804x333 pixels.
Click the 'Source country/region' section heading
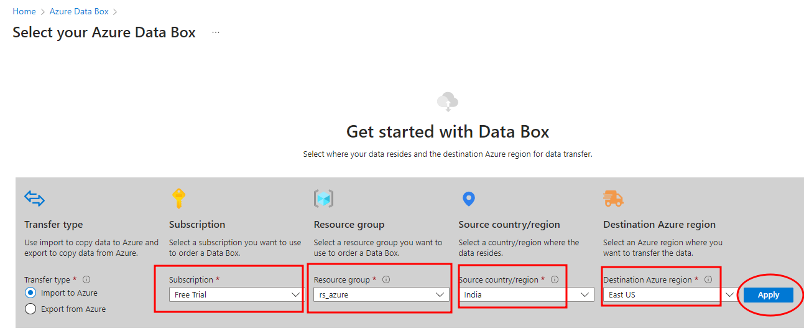[x=509, y=225]
